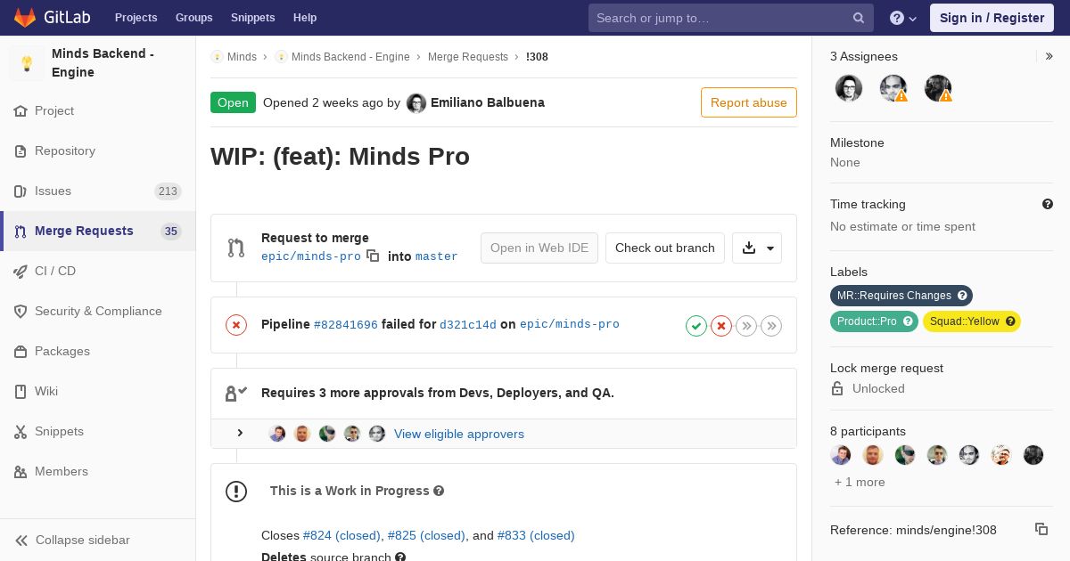Click the second assignee avatar with warning
1070x561 pixels.
pos(893,88)
